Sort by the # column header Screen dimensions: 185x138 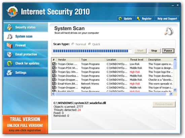[x=54, y=60]
